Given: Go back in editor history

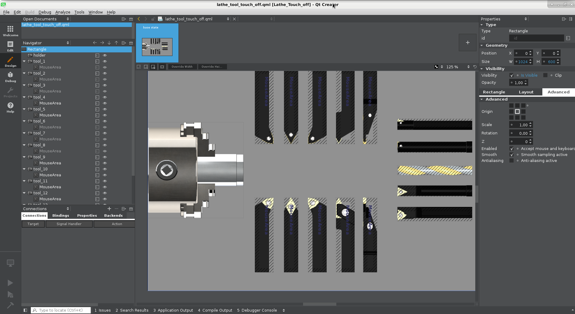Looking at the screenshot, I should click(x=139, y=19).
